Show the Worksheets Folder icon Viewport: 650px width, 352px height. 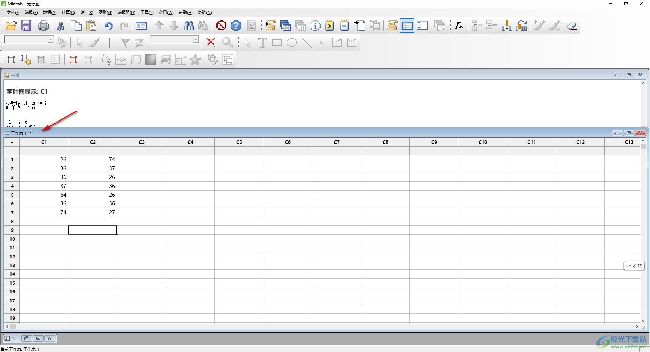click(285, 26)
